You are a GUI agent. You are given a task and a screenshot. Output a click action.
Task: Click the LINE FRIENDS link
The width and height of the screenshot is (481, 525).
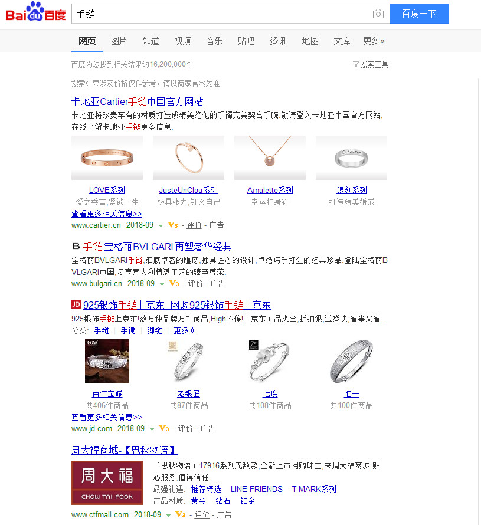[257, 489]
